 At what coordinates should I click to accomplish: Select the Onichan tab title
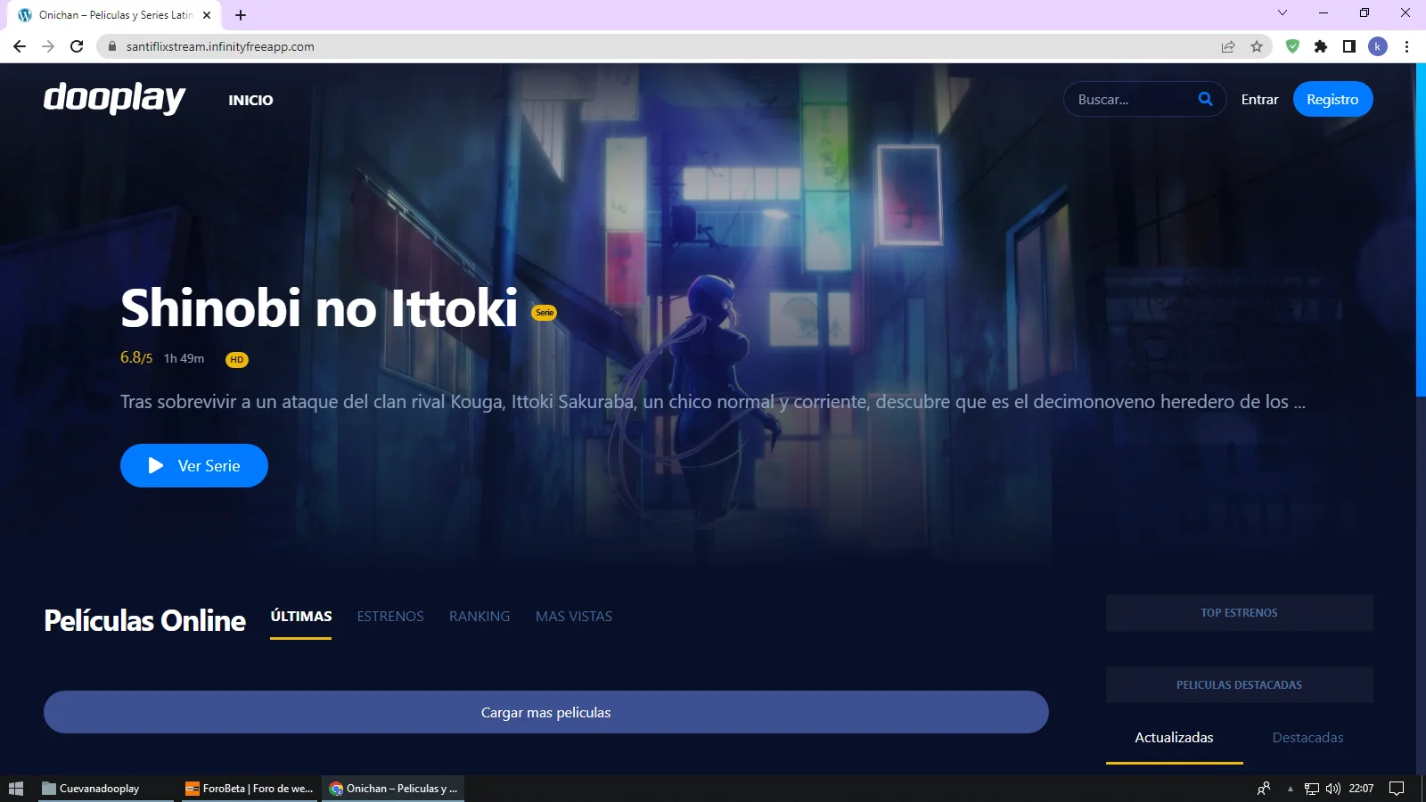(116, 15)
